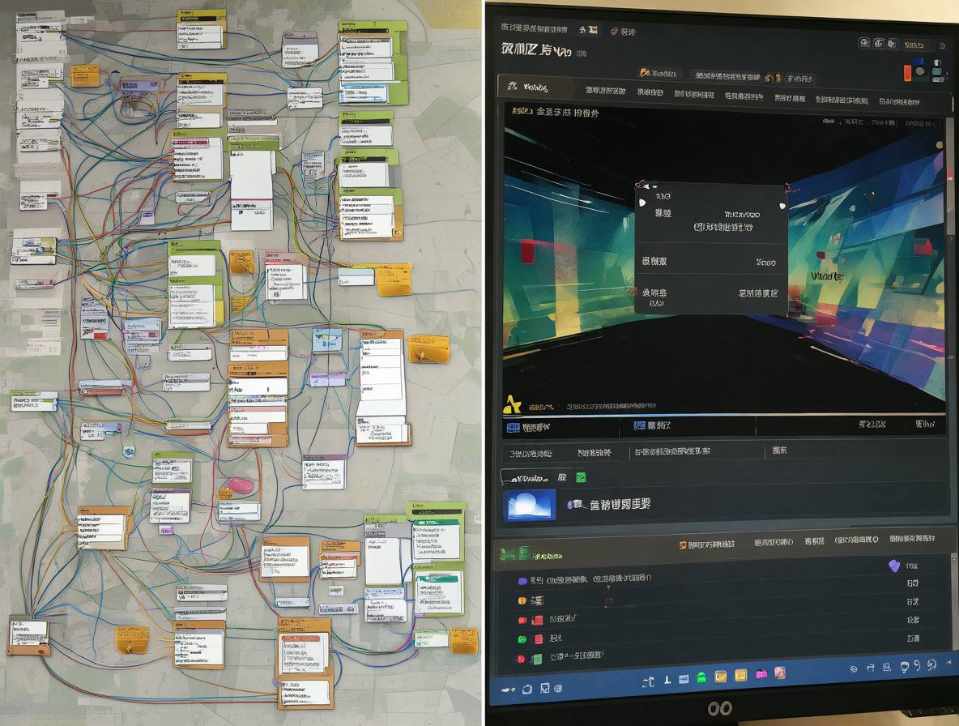Click the progress line under the video
This screenshot has height=726, width=959.
(x=723, y=416)
